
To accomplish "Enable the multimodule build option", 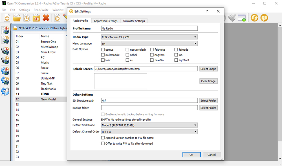I will [x=103, y=55].
